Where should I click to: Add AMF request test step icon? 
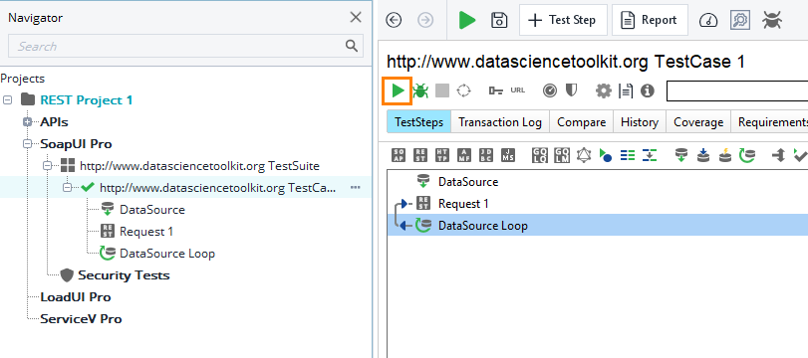click(464, 155)
